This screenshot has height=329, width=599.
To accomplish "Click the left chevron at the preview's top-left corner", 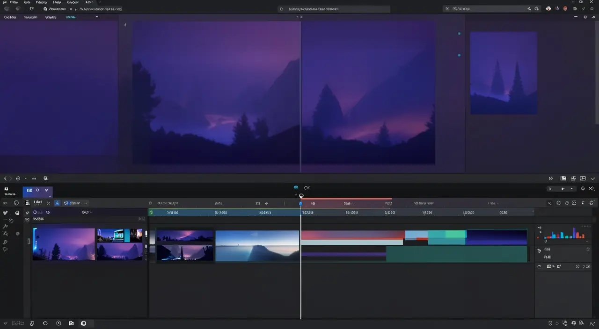I will coord(125,25).
